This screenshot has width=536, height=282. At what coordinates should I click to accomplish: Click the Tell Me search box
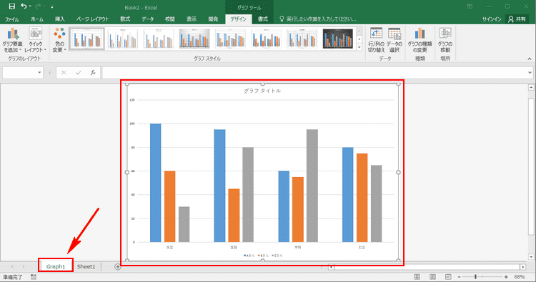[x=318, y=19]
